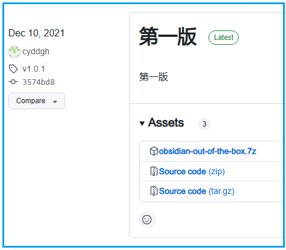This screenshot has height=250, width=286.
Task: Click the Assets count badge showing 3
Action: click(204, 124)
